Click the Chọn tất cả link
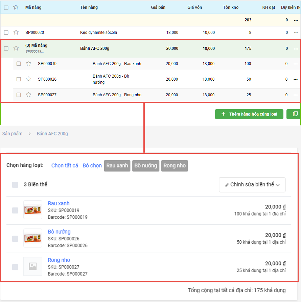Viewport: 301px width, 302px height. click(x=65, y=166)
